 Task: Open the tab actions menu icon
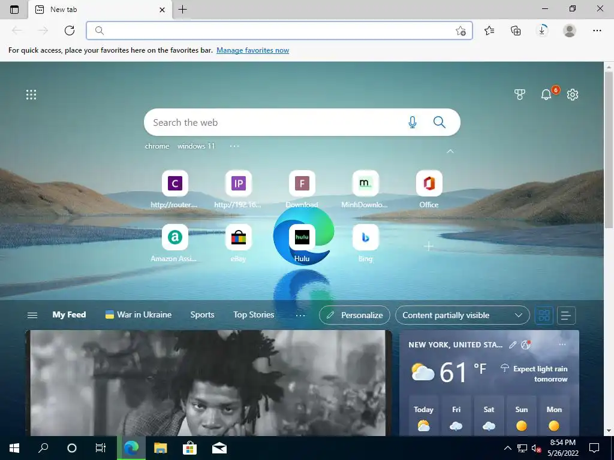click(14, 10)
